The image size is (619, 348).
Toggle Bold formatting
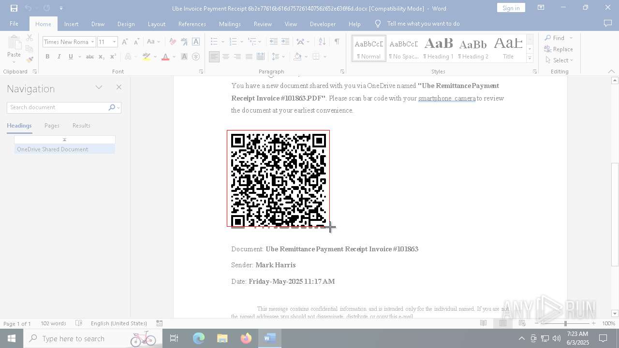47,57
